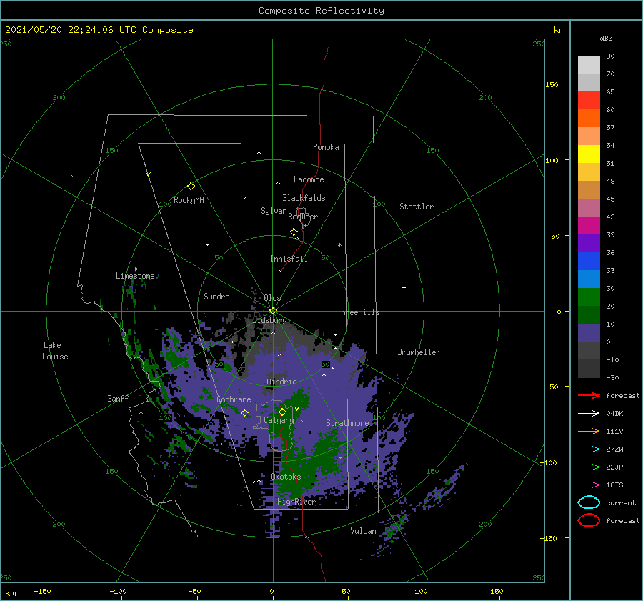Click the Limestone label
643x601 pixels.
[135, 276]
